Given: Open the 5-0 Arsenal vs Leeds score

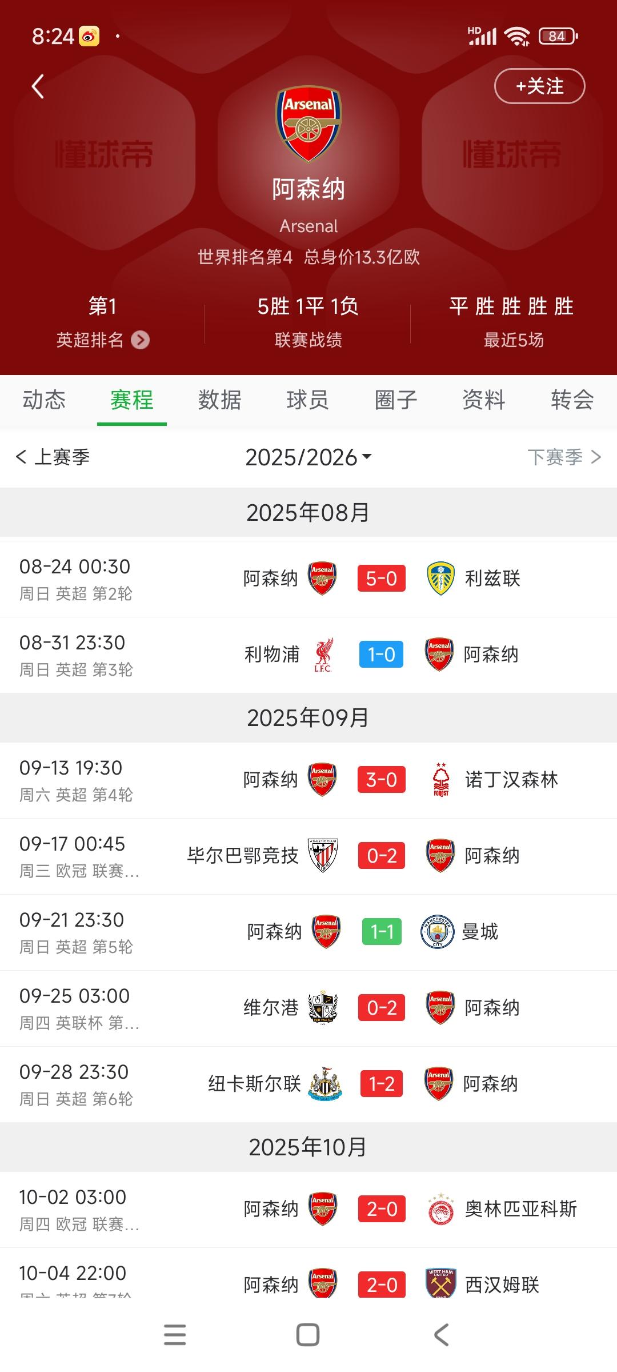Looking at the screenshot, I should click(x=382, y=579).
